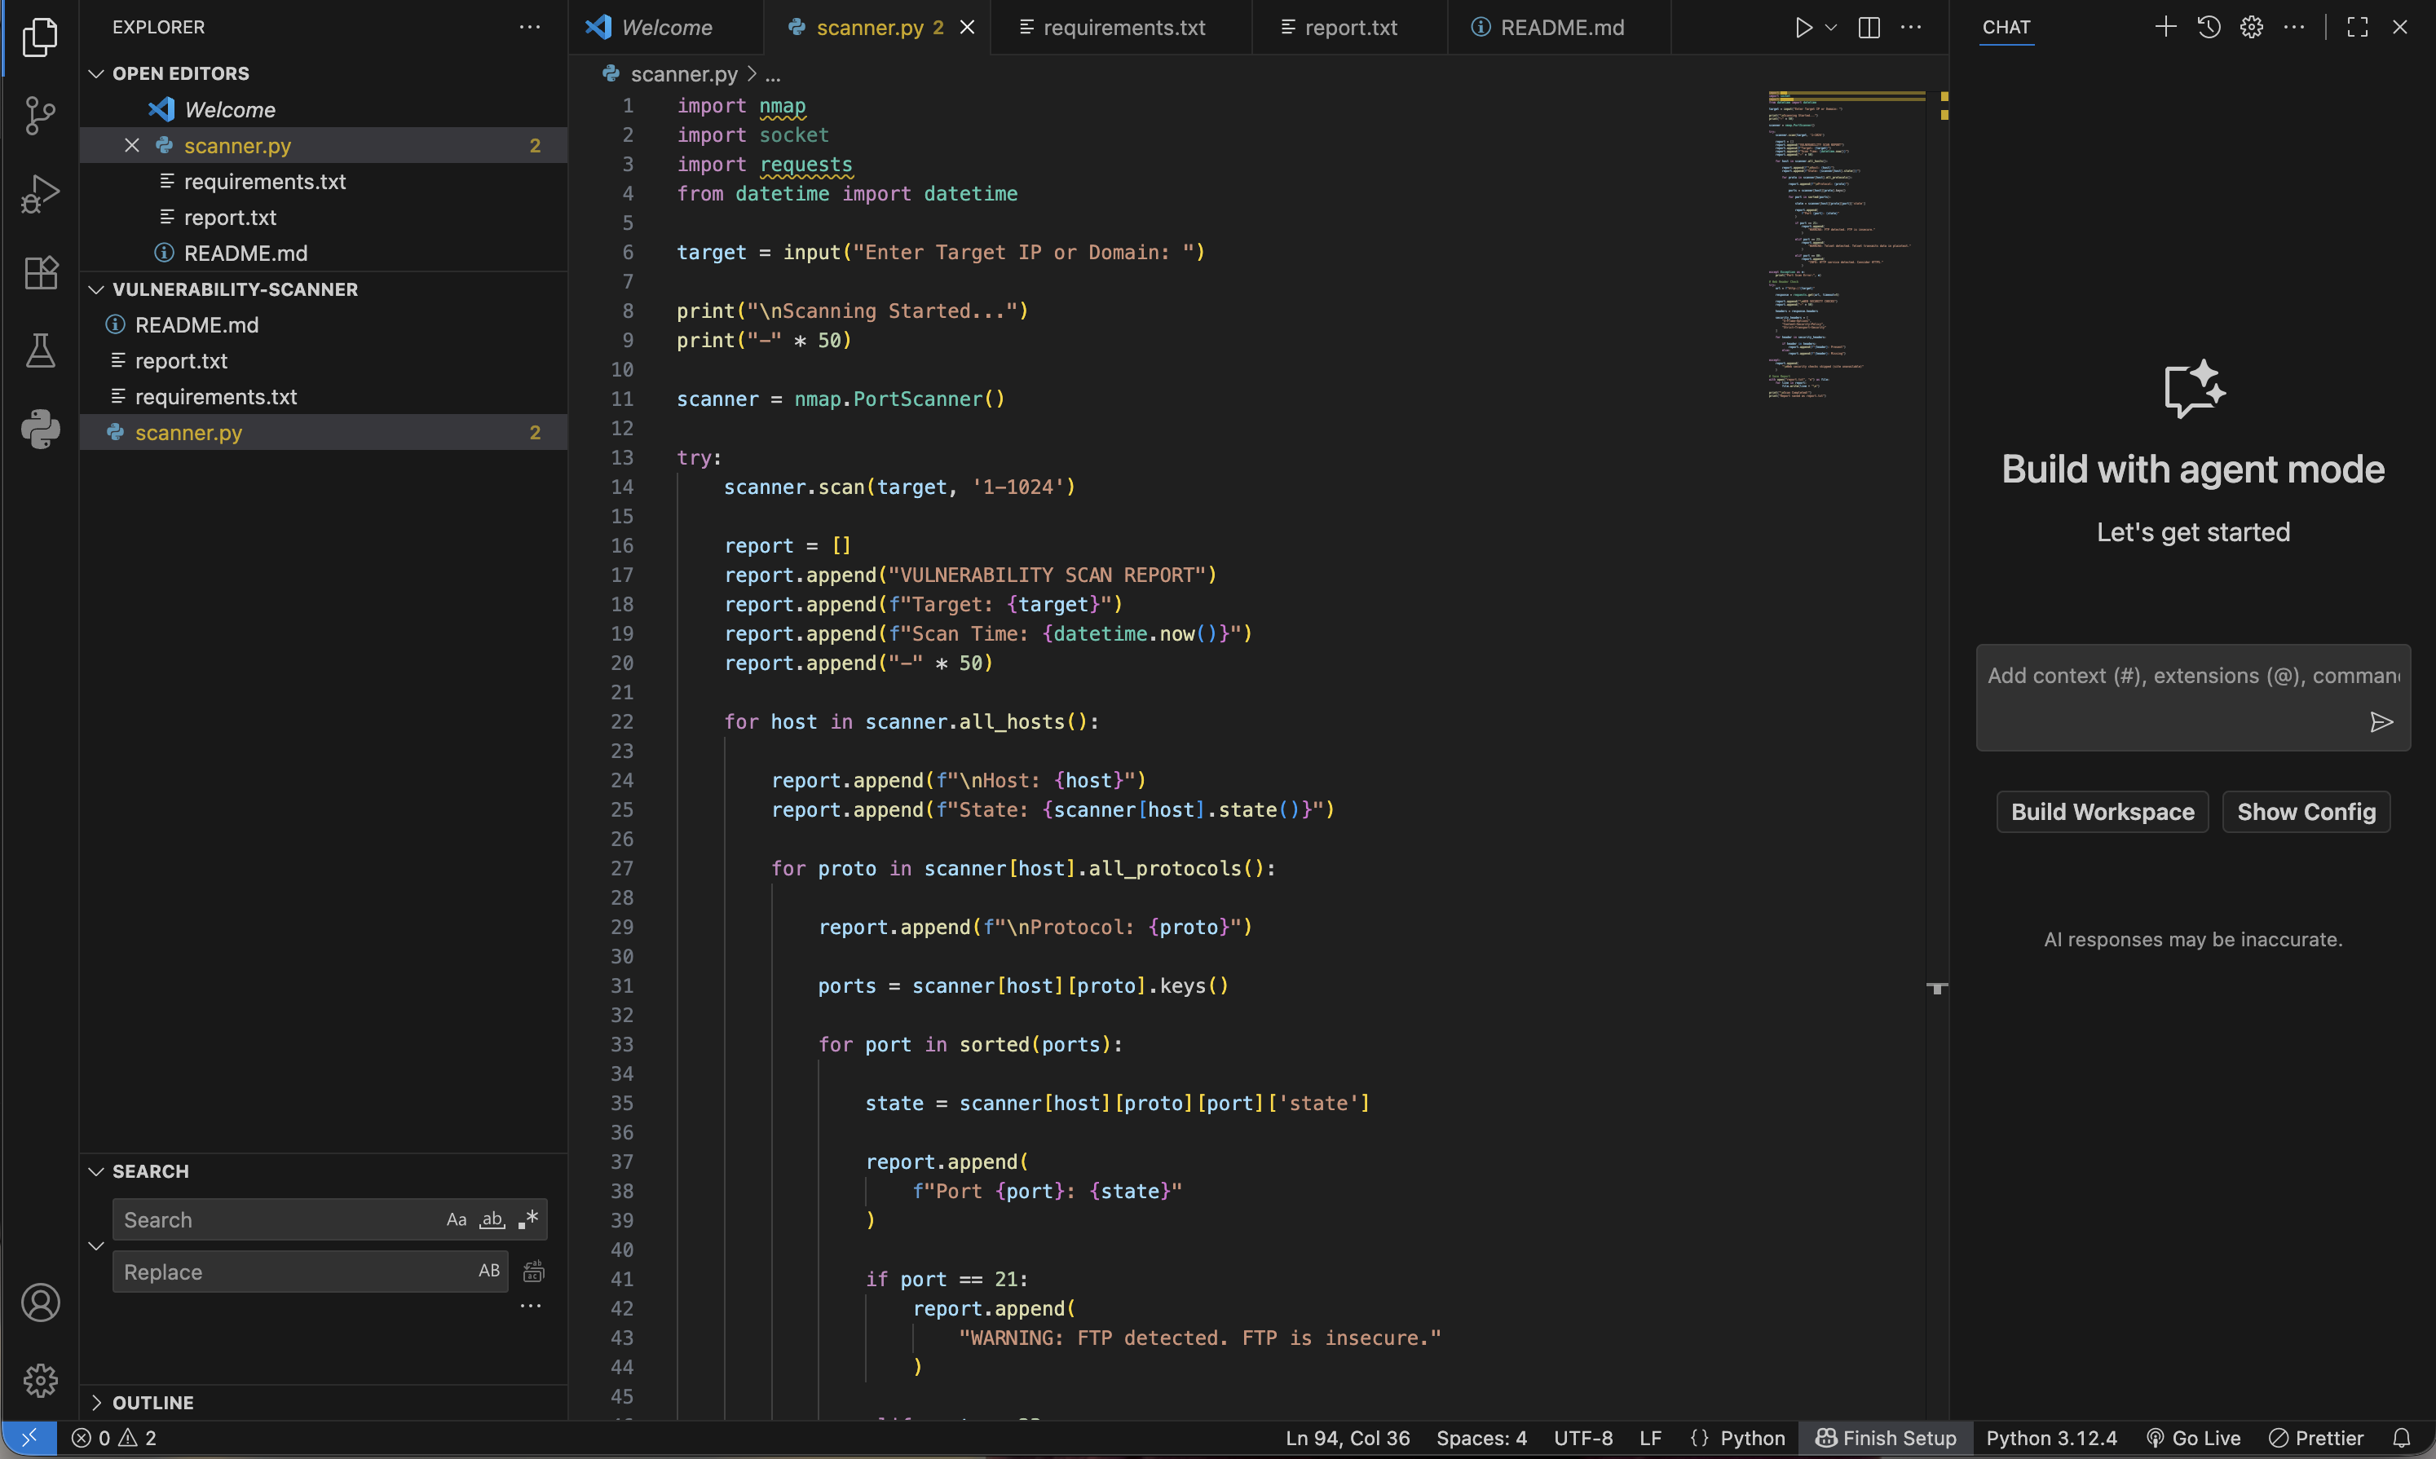This screenshot has width=2436, height=1459.
Task: Click the editor vertical scrollbar marker
Action: pos(1936,987)
